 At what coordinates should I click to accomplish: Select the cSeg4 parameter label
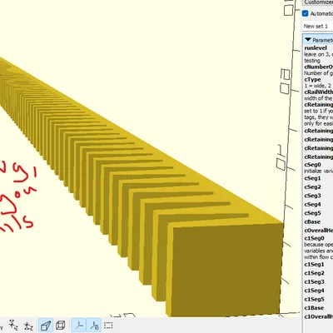(x=312, y=205)
